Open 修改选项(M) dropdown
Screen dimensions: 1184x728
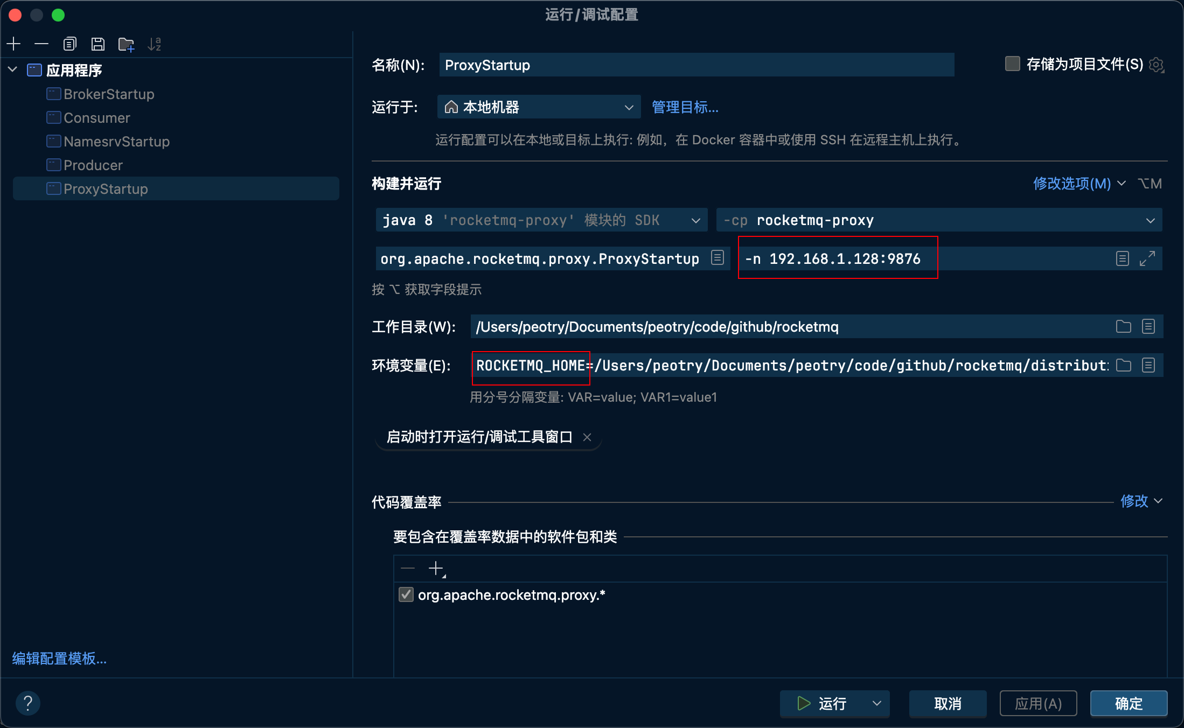pos(1079,184)
